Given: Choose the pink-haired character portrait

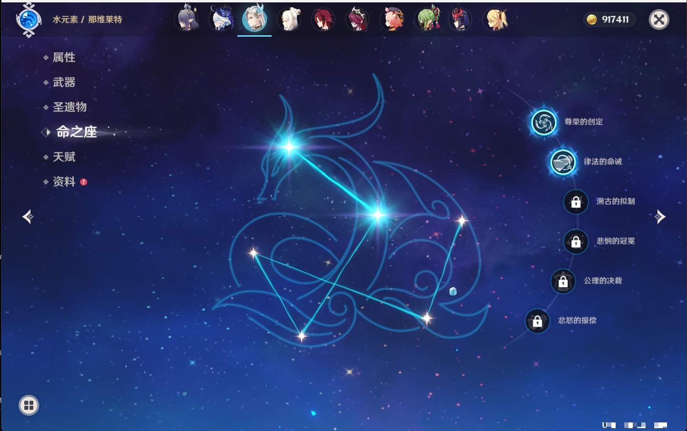Looking at the screenshot, I should click(393, 20).
